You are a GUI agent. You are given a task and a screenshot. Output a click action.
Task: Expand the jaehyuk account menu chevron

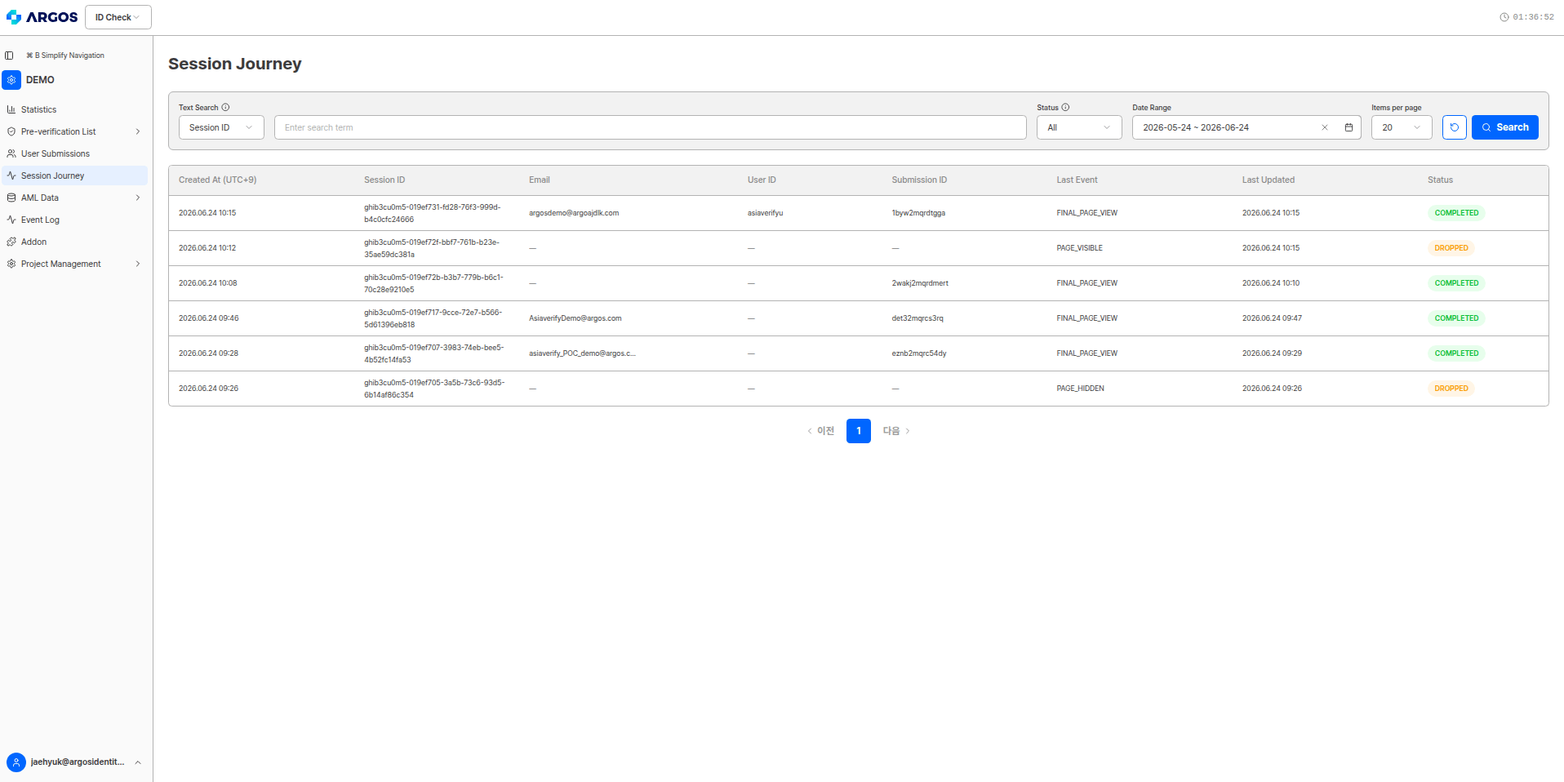138,762
